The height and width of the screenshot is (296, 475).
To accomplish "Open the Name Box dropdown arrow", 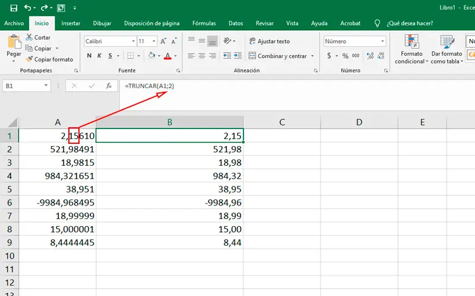I will (x=46, y=86).
